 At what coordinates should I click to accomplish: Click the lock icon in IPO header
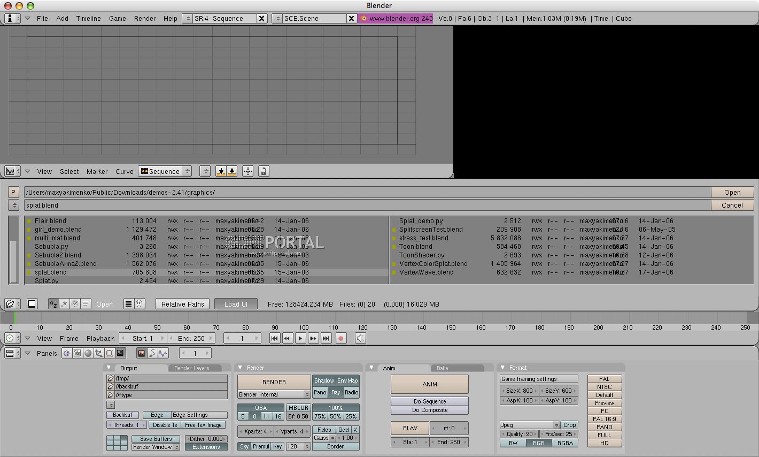pyautogui.click(x=264, y=171)
